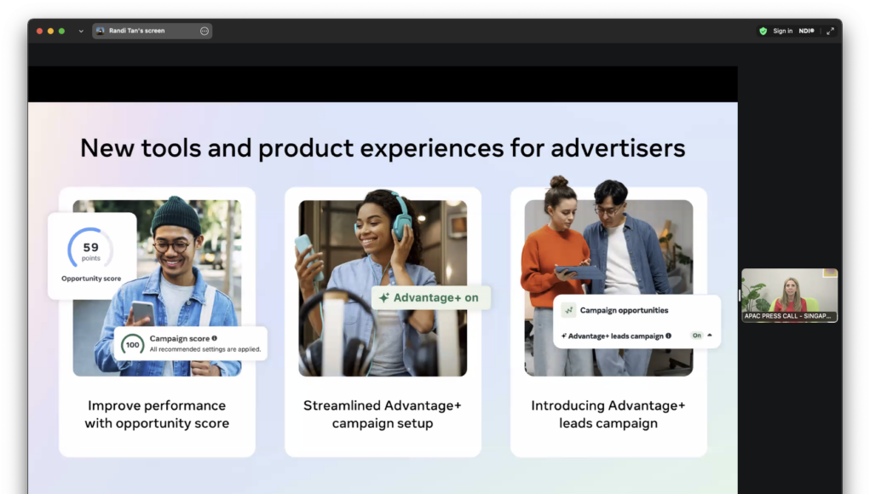Click the Campaign score info icon
The height and width of the screenshot is (494, 870).
[x=214, y=338]
